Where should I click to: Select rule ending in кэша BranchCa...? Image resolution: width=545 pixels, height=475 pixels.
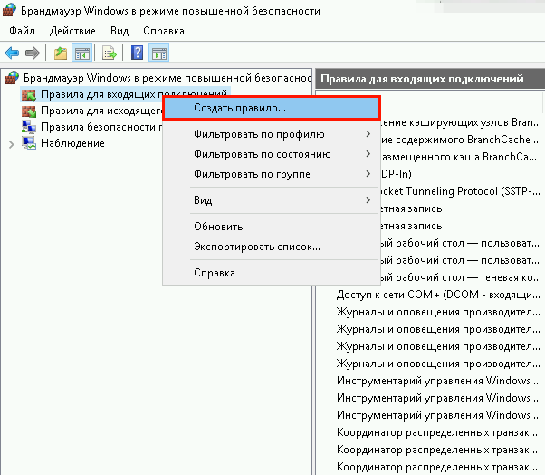(x=459, y=157)
